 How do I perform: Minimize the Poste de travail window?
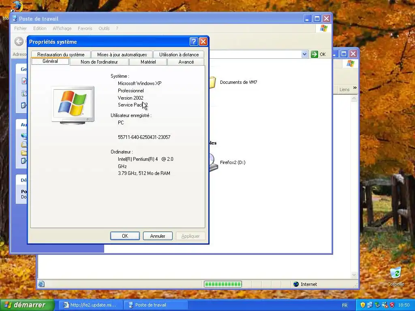[x=307, y=19]
